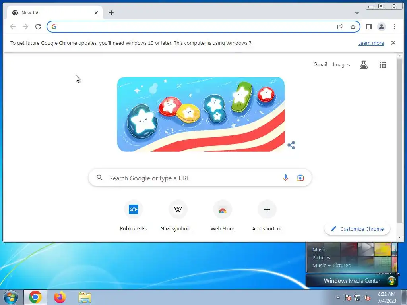Click the browser back arrow
Viewport: 407px width, 305px height.
[13, 27]
